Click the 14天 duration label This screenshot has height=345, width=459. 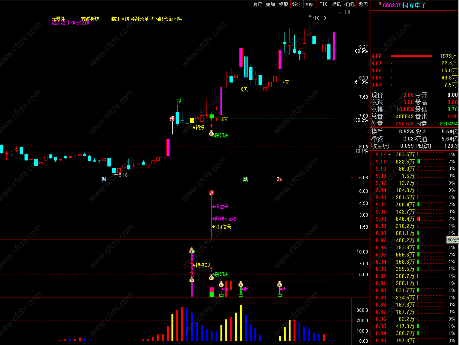click(x=284, y=82)
